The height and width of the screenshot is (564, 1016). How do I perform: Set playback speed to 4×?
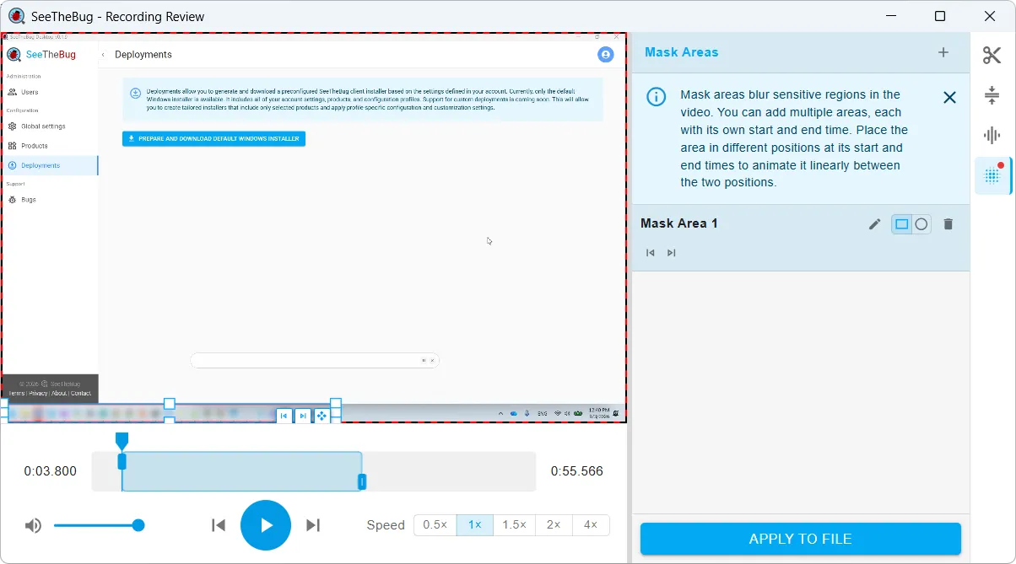click(591, 524)
